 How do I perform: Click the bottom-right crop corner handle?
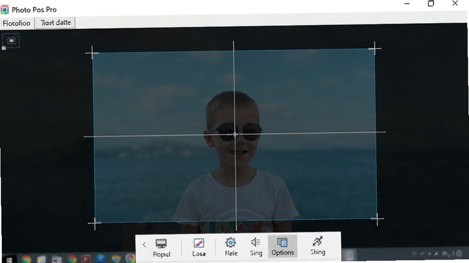pos(377,219)
